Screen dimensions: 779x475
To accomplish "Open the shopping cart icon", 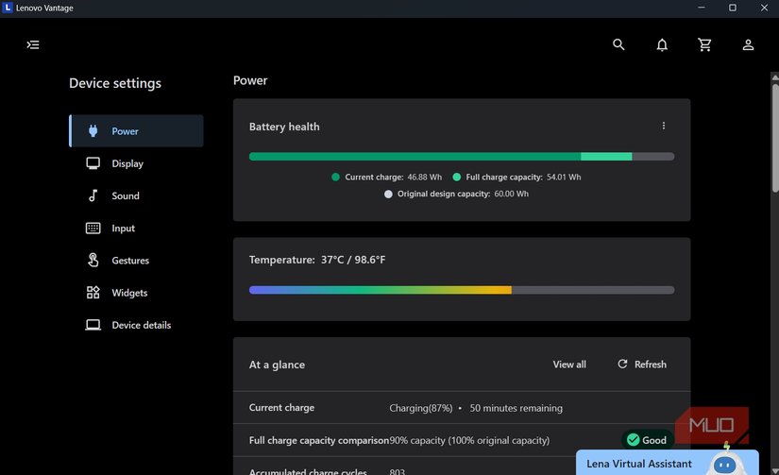I will pyautogui.click(x=704, y=44).
